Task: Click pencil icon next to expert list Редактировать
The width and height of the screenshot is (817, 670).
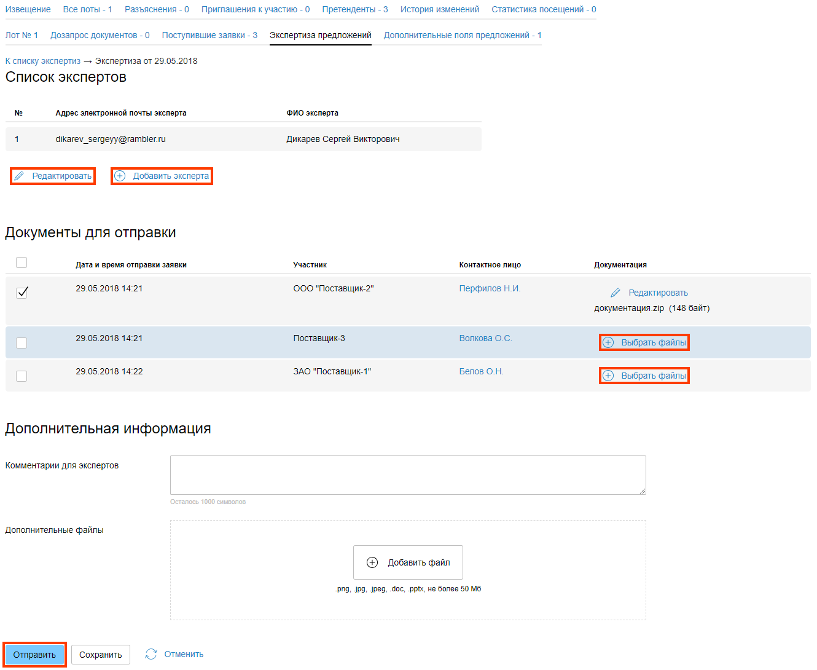Action: pyautogui.click(x=19, y=176)
